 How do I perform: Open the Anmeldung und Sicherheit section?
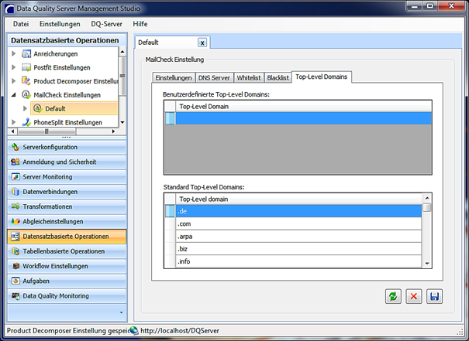pos(67,162)
